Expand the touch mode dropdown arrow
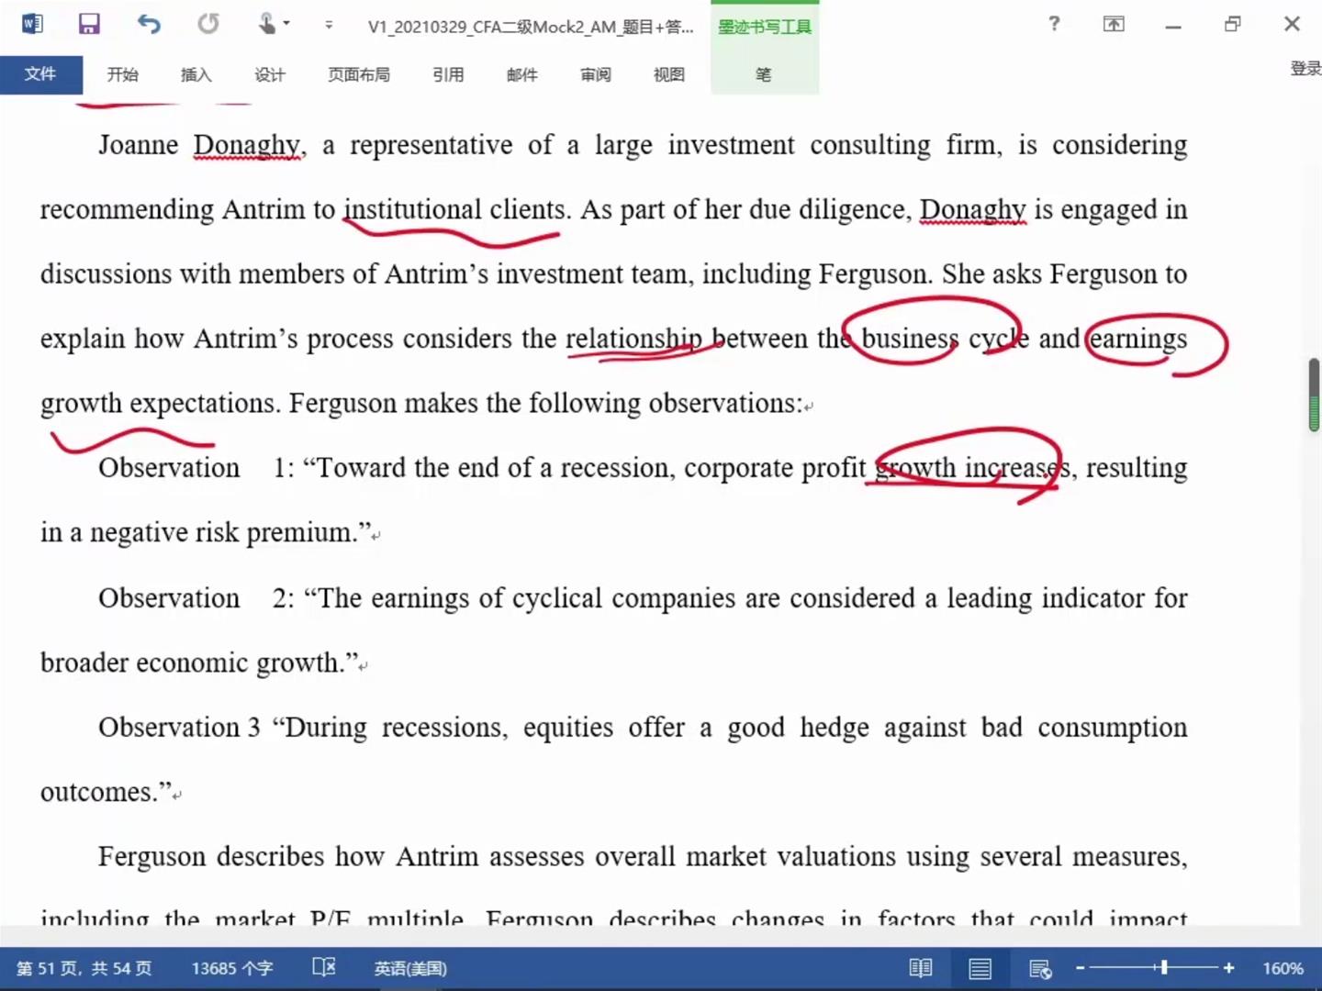1322x991 pixels. coord(286,24)
